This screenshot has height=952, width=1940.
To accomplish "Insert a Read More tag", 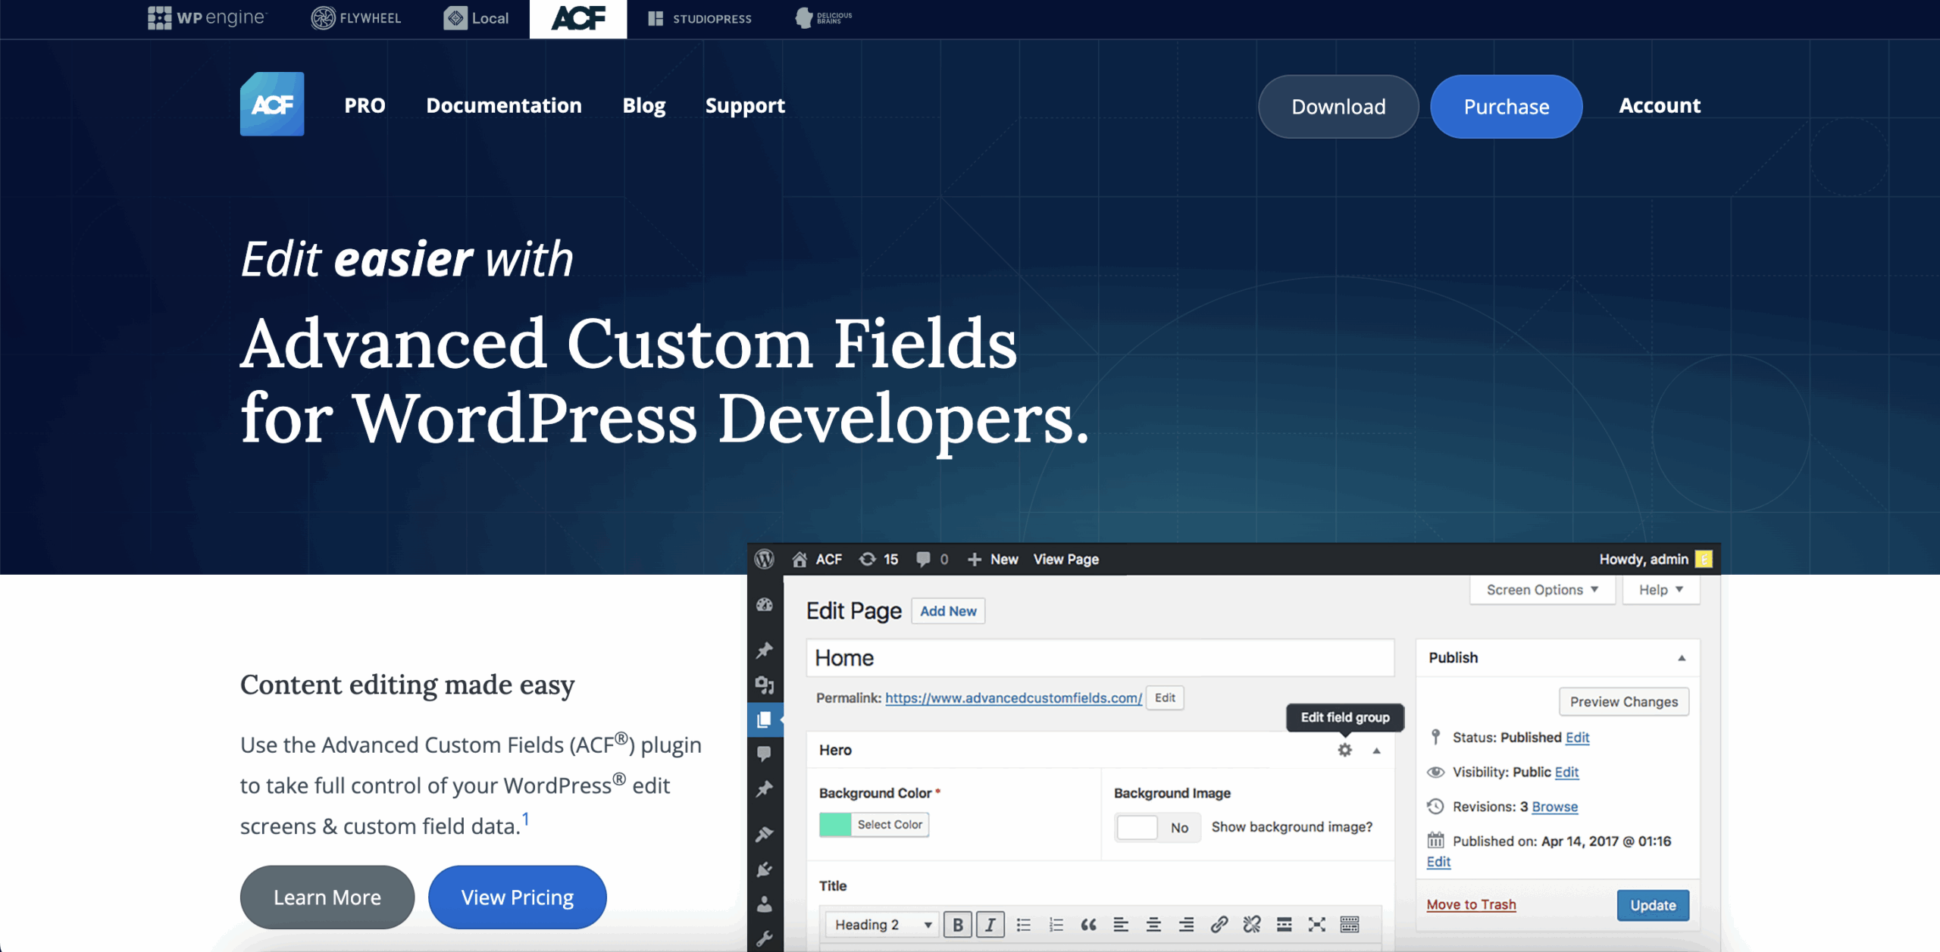I will click(x=1284, y=924).
